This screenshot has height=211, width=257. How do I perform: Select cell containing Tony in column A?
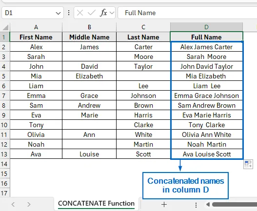(36, 125)
